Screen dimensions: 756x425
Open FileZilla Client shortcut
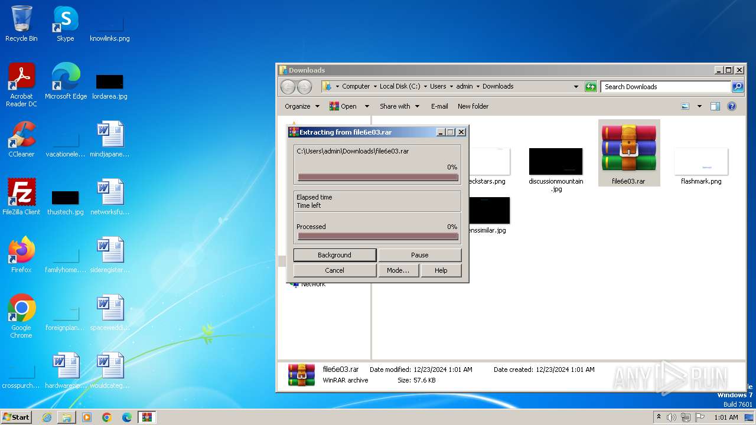(21, 197)
